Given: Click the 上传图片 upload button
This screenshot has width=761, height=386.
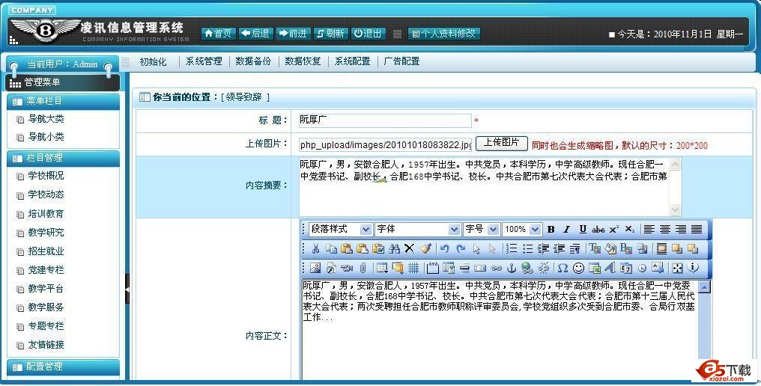Looking at the screenshot, I should click(x=501, y=143).
